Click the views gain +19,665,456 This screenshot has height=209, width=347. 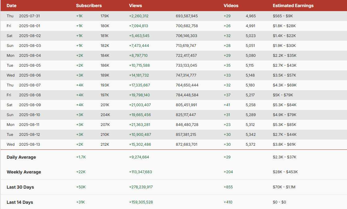(x=140, y=115)
